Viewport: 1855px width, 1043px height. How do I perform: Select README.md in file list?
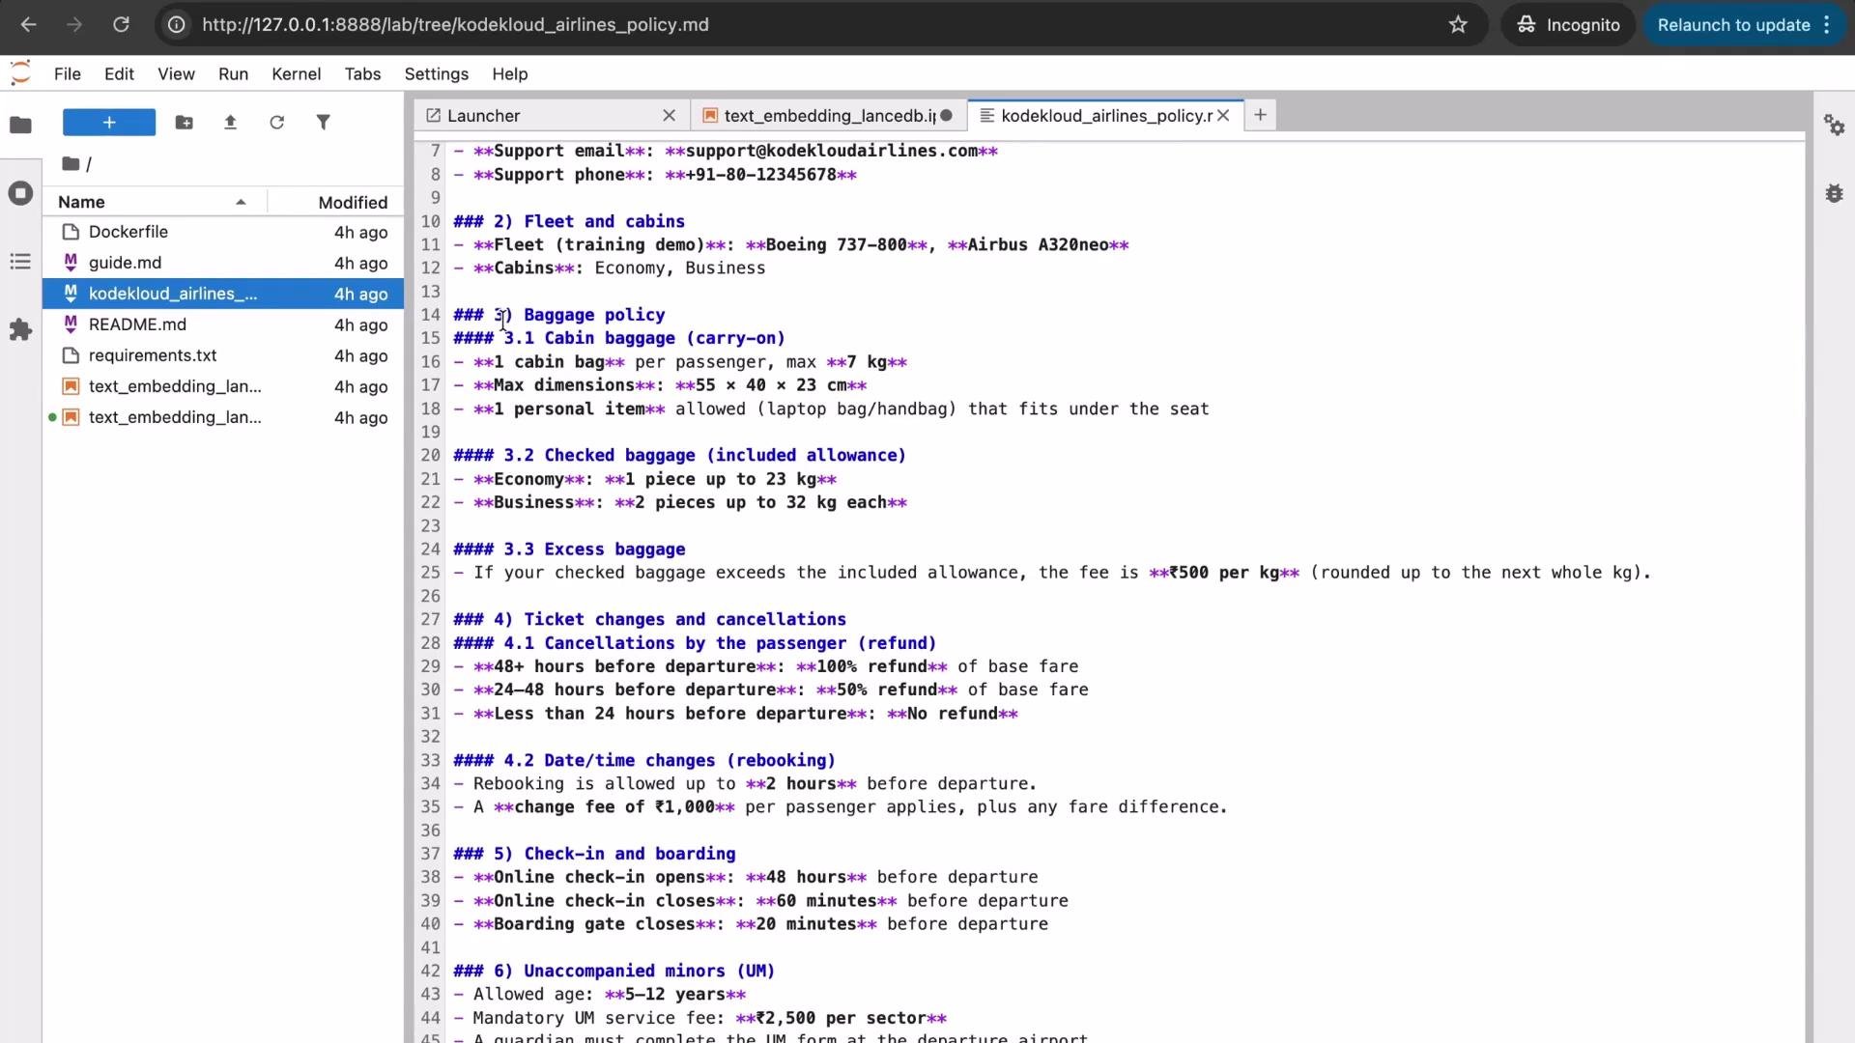click(223, 324)
